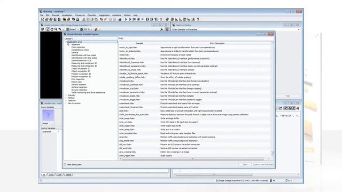The image size is (342, 192).
Task: Open the File menu
Action: [42, 15]
